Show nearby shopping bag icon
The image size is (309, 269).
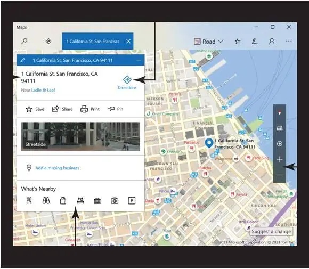tap(63, 201)
